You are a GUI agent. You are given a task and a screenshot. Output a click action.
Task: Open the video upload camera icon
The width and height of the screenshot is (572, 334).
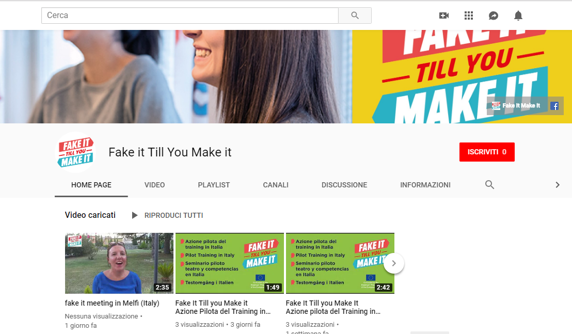tap(443, 15)
